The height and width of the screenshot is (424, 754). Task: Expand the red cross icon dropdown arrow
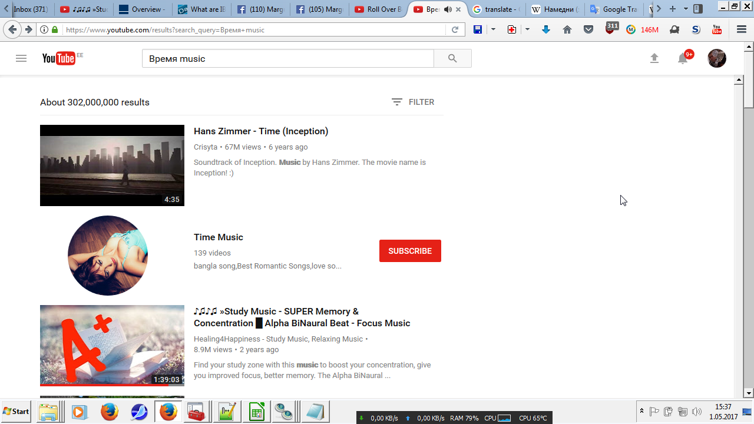coord(527,29)
